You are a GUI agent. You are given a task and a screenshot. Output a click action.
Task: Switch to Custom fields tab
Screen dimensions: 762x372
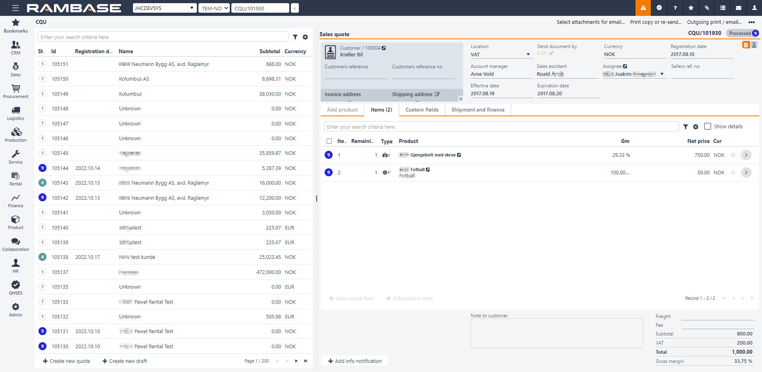click(x=421, y=110)
